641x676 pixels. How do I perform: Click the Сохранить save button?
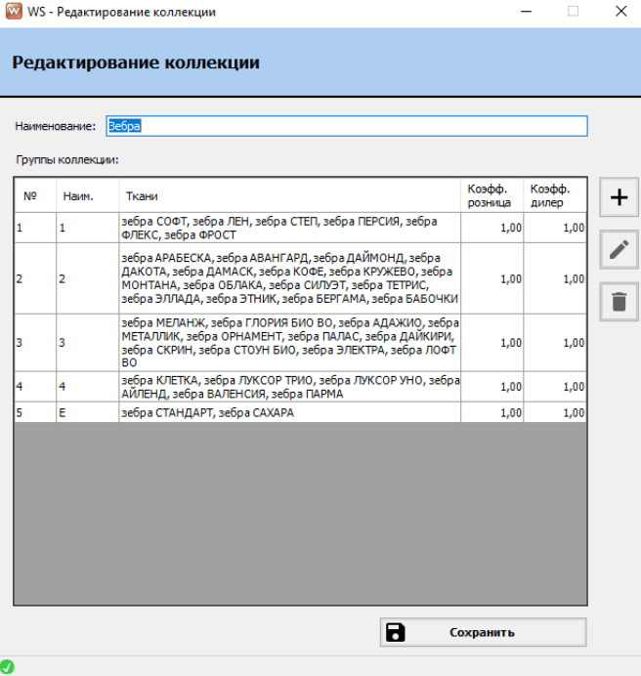483,632
